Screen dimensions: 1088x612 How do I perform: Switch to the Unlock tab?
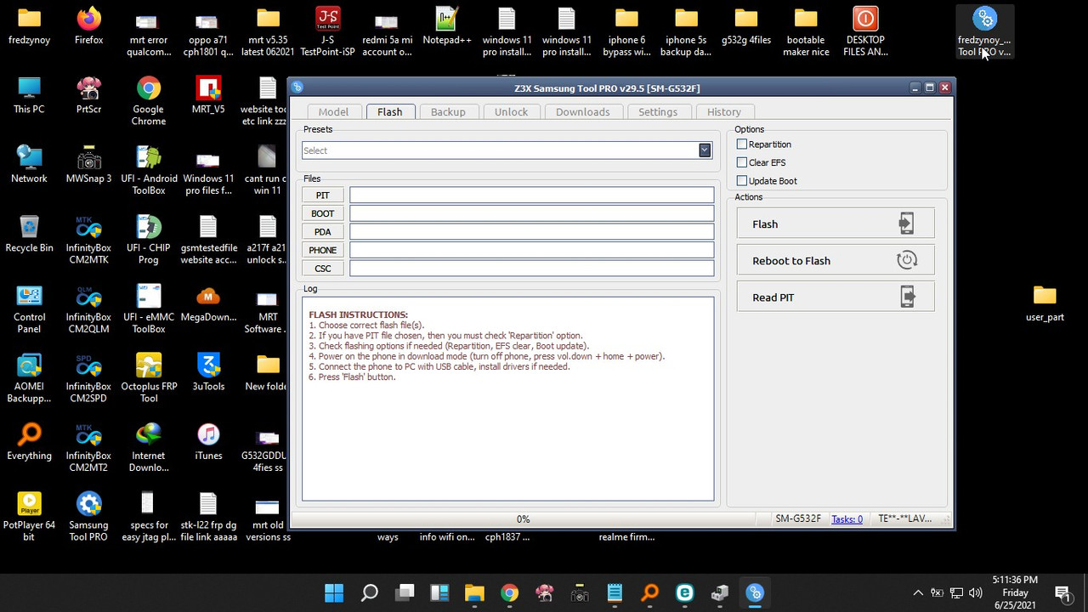pyautogui.click(x=511, y=111)
